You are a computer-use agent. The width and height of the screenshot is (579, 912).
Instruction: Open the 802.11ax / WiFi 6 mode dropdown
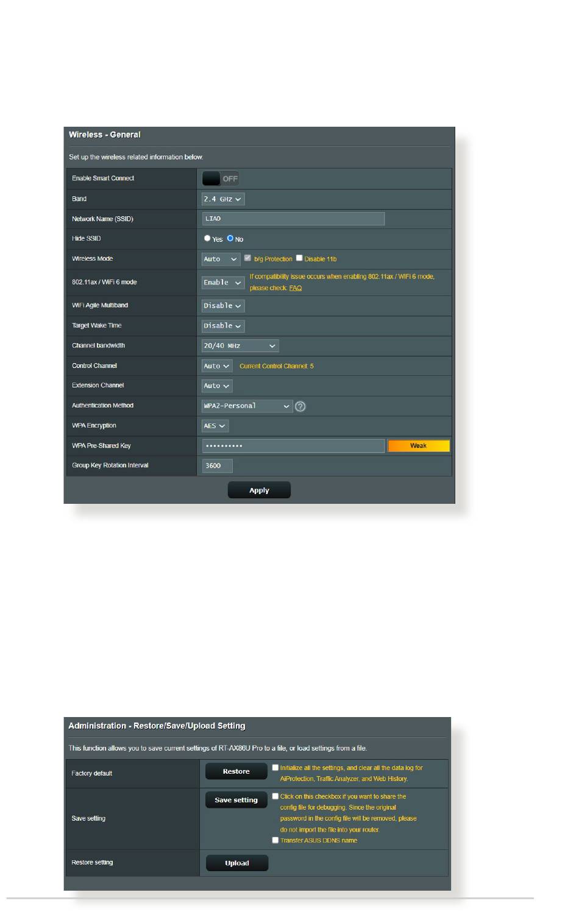pos(223,283)
